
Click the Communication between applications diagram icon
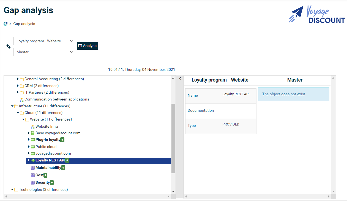21,99
